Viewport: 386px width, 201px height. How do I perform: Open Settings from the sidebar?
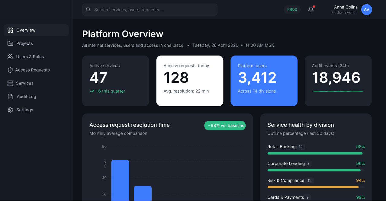(x=36, y=110)
